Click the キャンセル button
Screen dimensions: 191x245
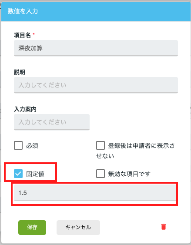tap(78, 227)
